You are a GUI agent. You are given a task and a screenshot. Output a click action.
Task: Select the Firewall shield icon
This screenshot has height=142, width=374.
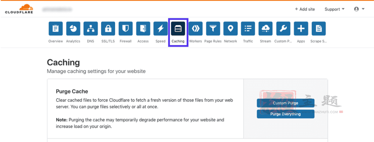[126, 28]
